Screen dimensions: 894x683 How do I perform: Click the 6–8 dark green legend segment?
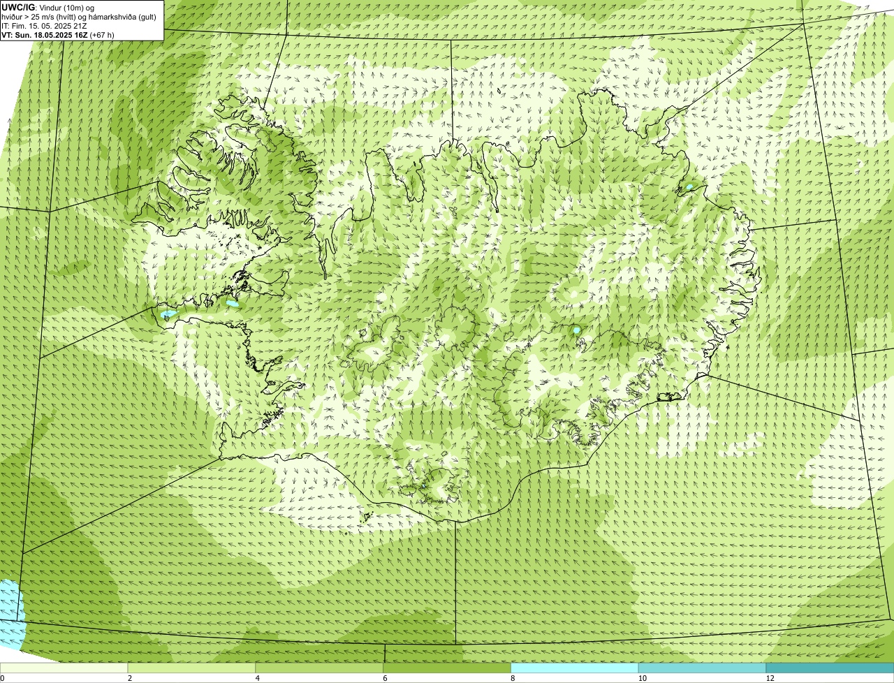(x=447, y=668)
